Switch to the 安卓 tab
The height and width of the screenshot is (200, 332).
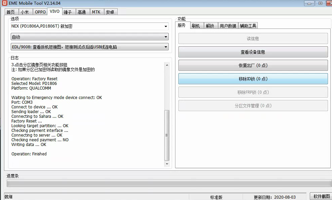pos(111,12)
